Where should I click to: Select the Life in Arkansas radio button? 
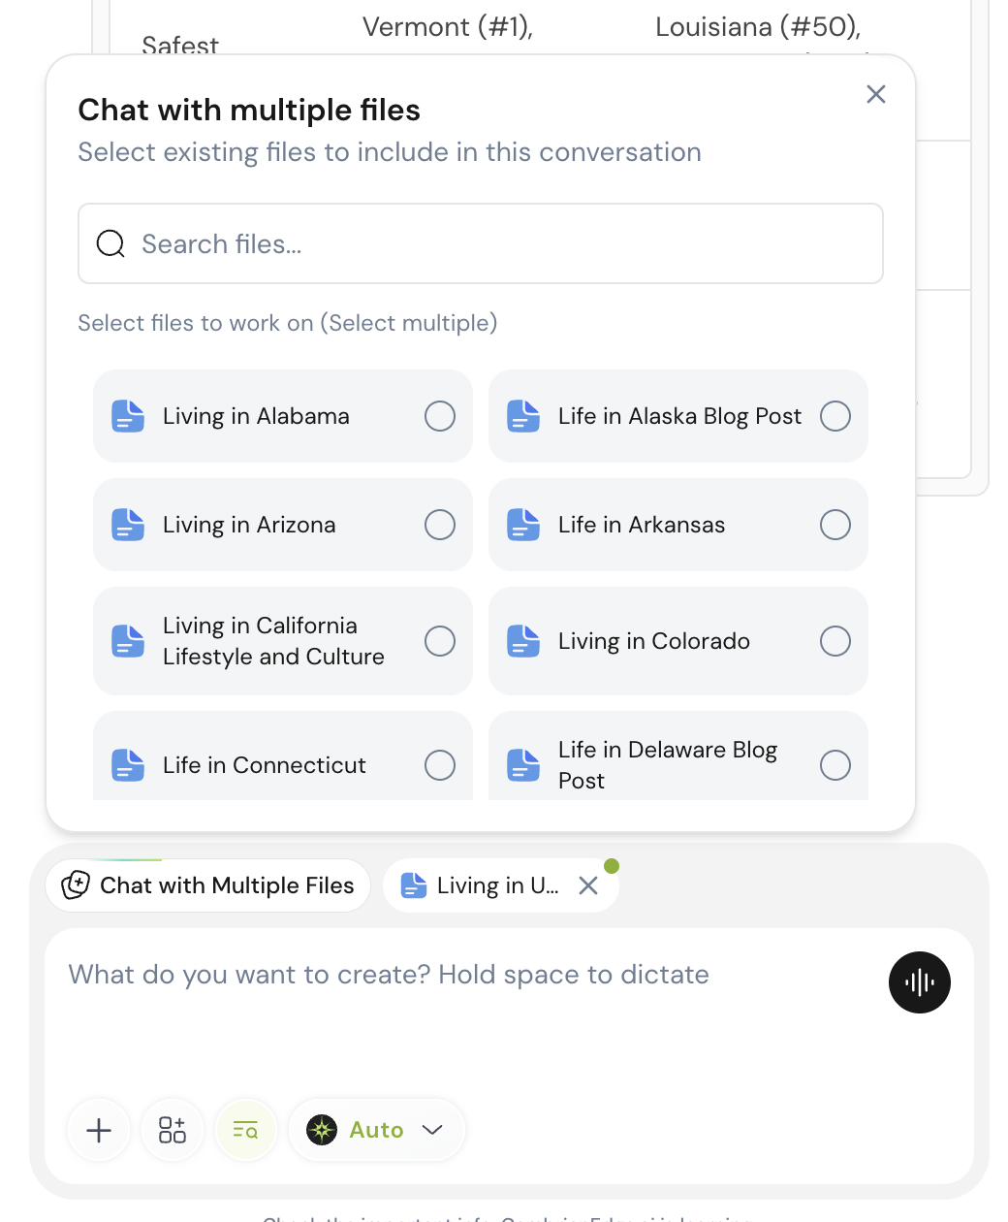click(x=835, y=525)
